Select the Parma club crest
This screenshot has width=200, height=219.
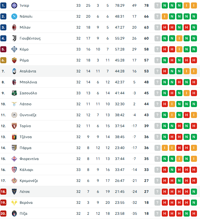[x=14, y=148]
